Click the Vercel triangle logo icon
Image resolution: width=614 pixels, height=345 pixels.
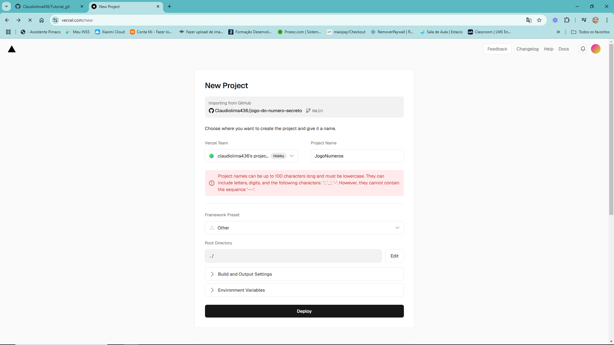[x=12, y=49]
